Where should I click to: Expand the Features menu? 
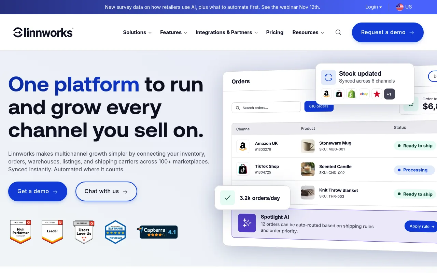tap(174, 32)
